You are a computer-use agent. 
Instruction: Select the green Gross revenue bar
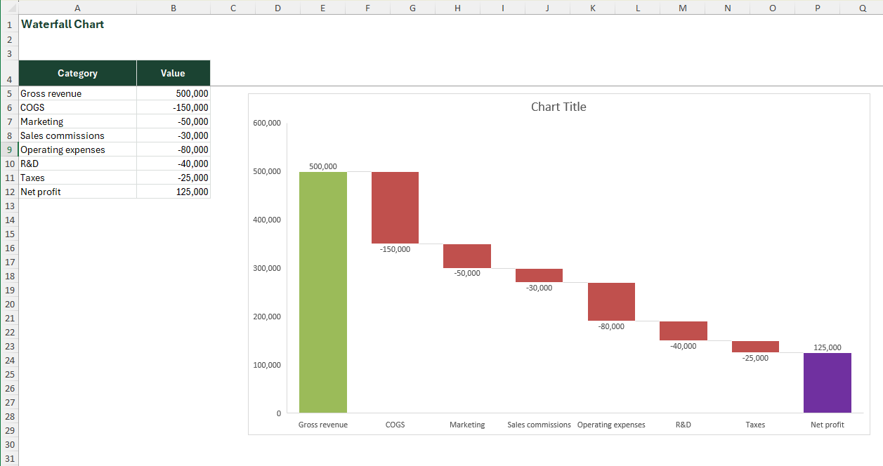[323, 292]
